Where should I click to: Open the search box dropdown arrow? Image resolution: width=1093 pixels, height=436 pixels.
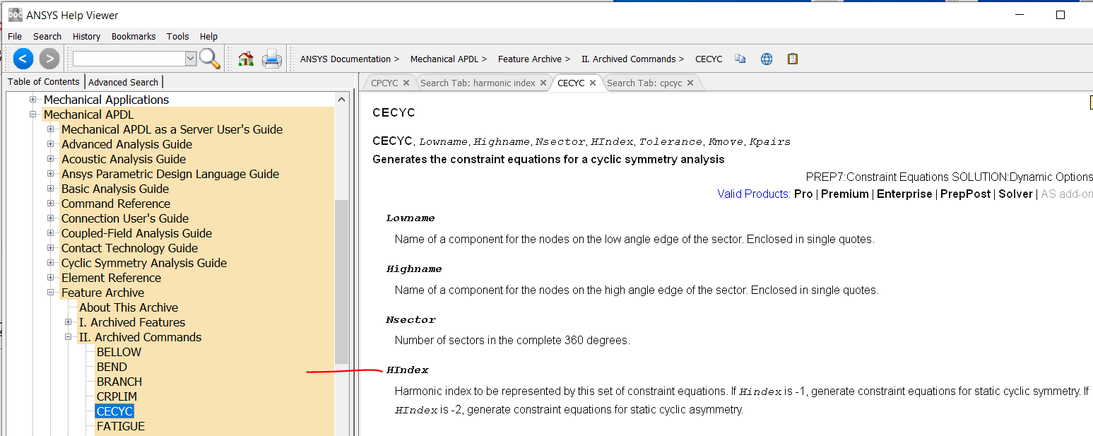[191, 59]
